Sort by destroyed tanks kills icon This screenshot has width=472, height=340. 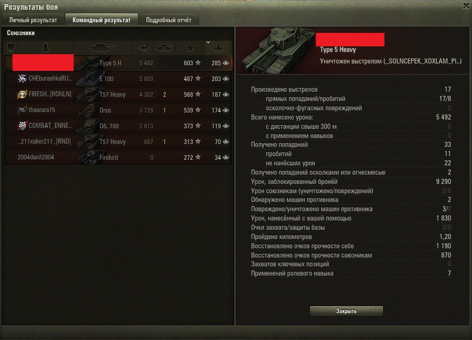[x=164, y=48]
